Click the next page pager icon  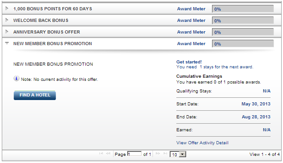[x=158, y=154]
